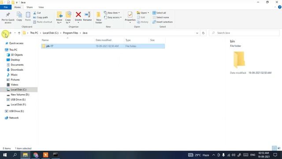Open Command Prompt from taskbar
The image size is (282, 159).
pos(56,155)
